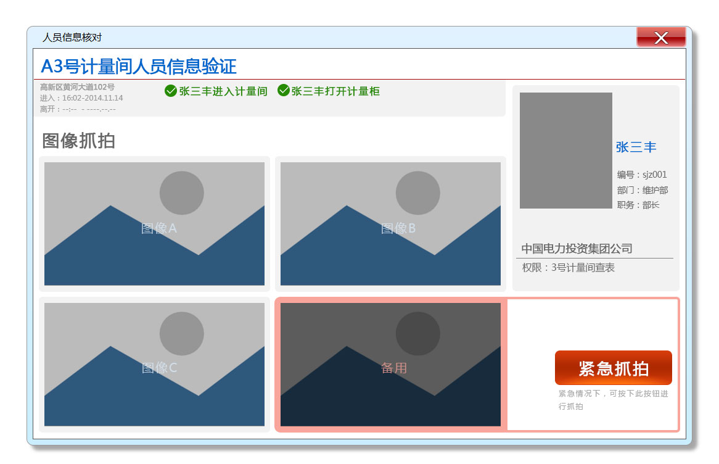Click the blue name 张三丰 in profile card

point(636,147)
